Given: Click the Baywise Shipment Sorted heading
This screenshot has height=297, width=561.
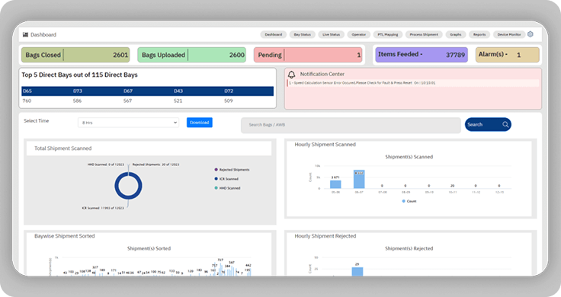Looking at the screenshot, I should [64, 236].
